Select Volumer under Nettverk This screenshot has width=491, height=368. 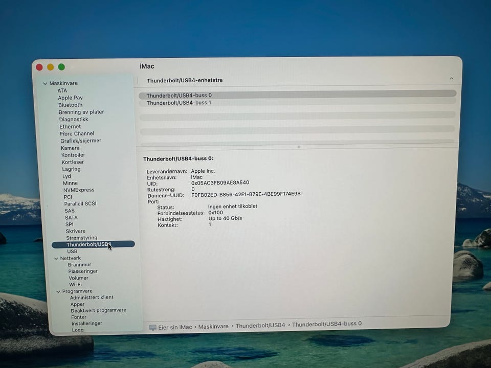pyautogui.click(x=78, y=278)
